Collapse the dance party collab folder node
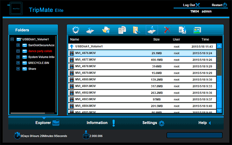232x145 pixels. 18,51
